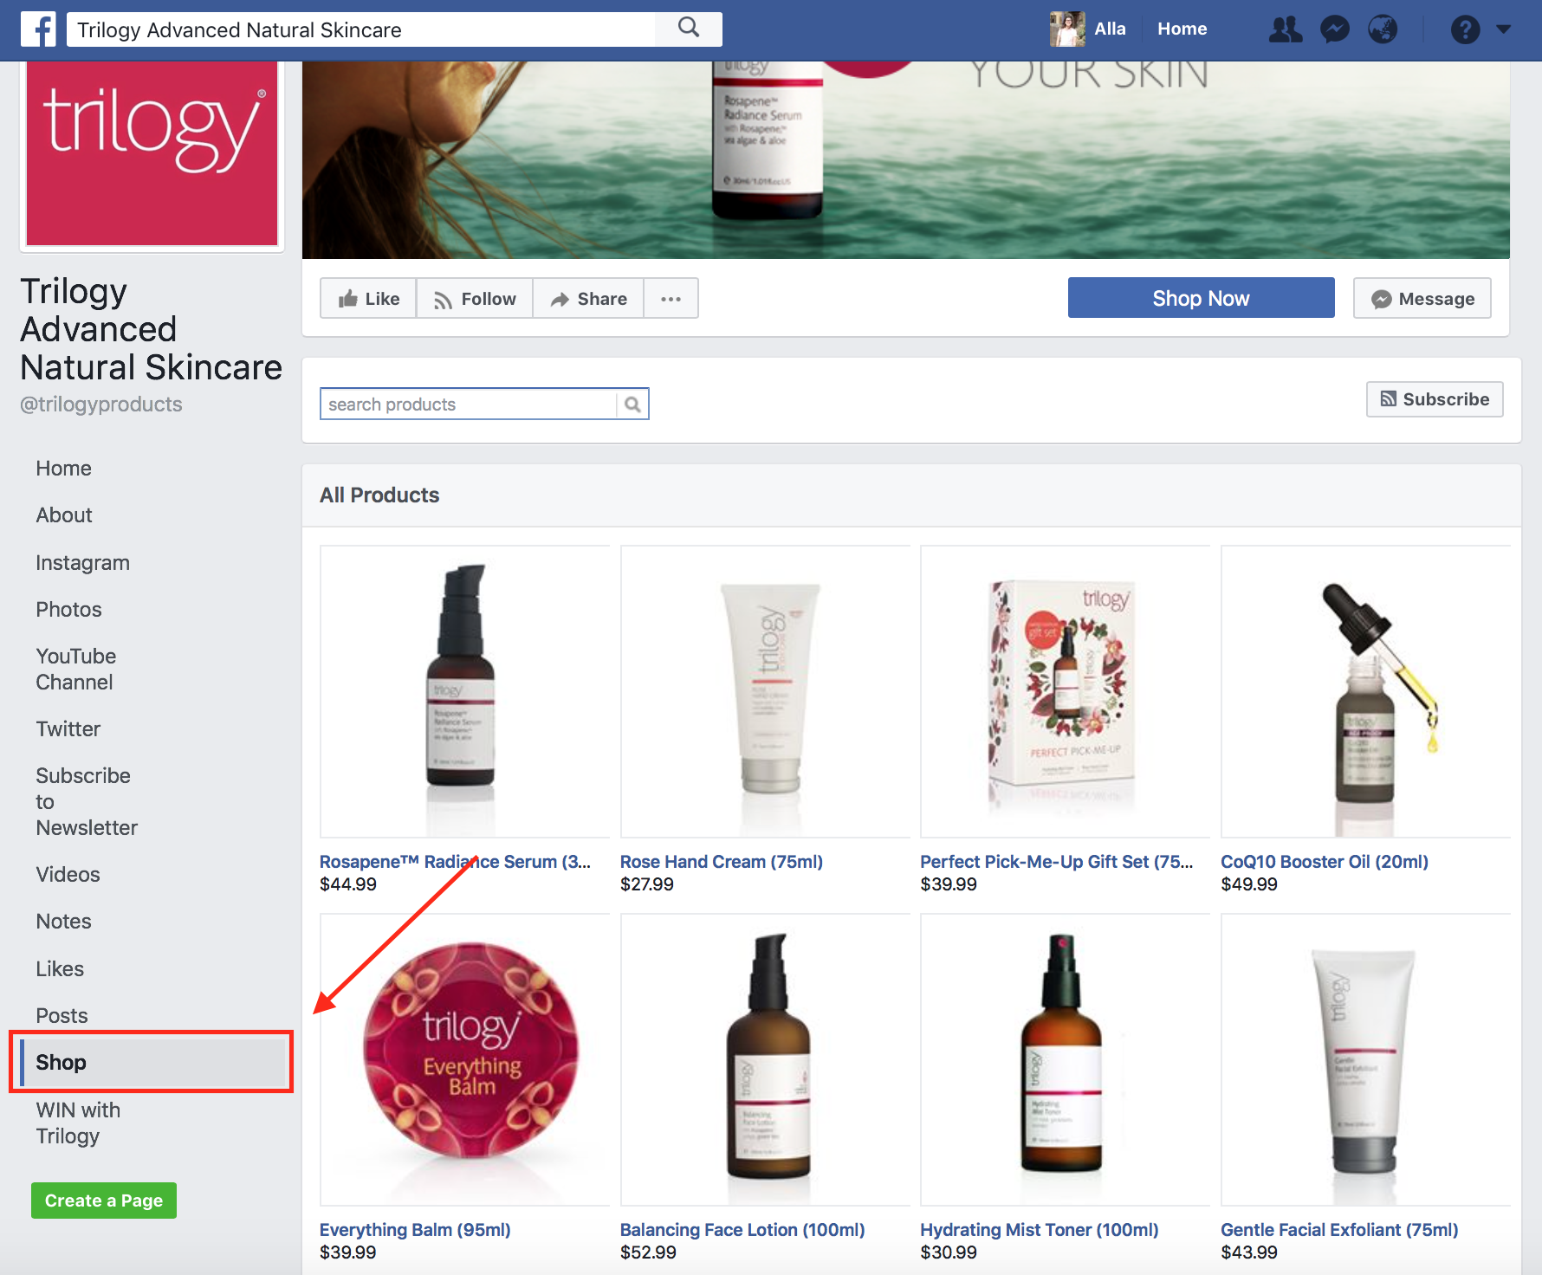Open the Likes sidebar tab

[60, 969]
